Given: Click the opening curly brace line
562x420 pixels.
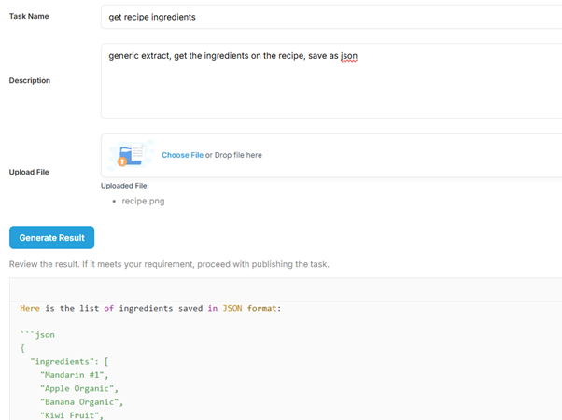Looking at the screenshot, I should coord(22,348).
